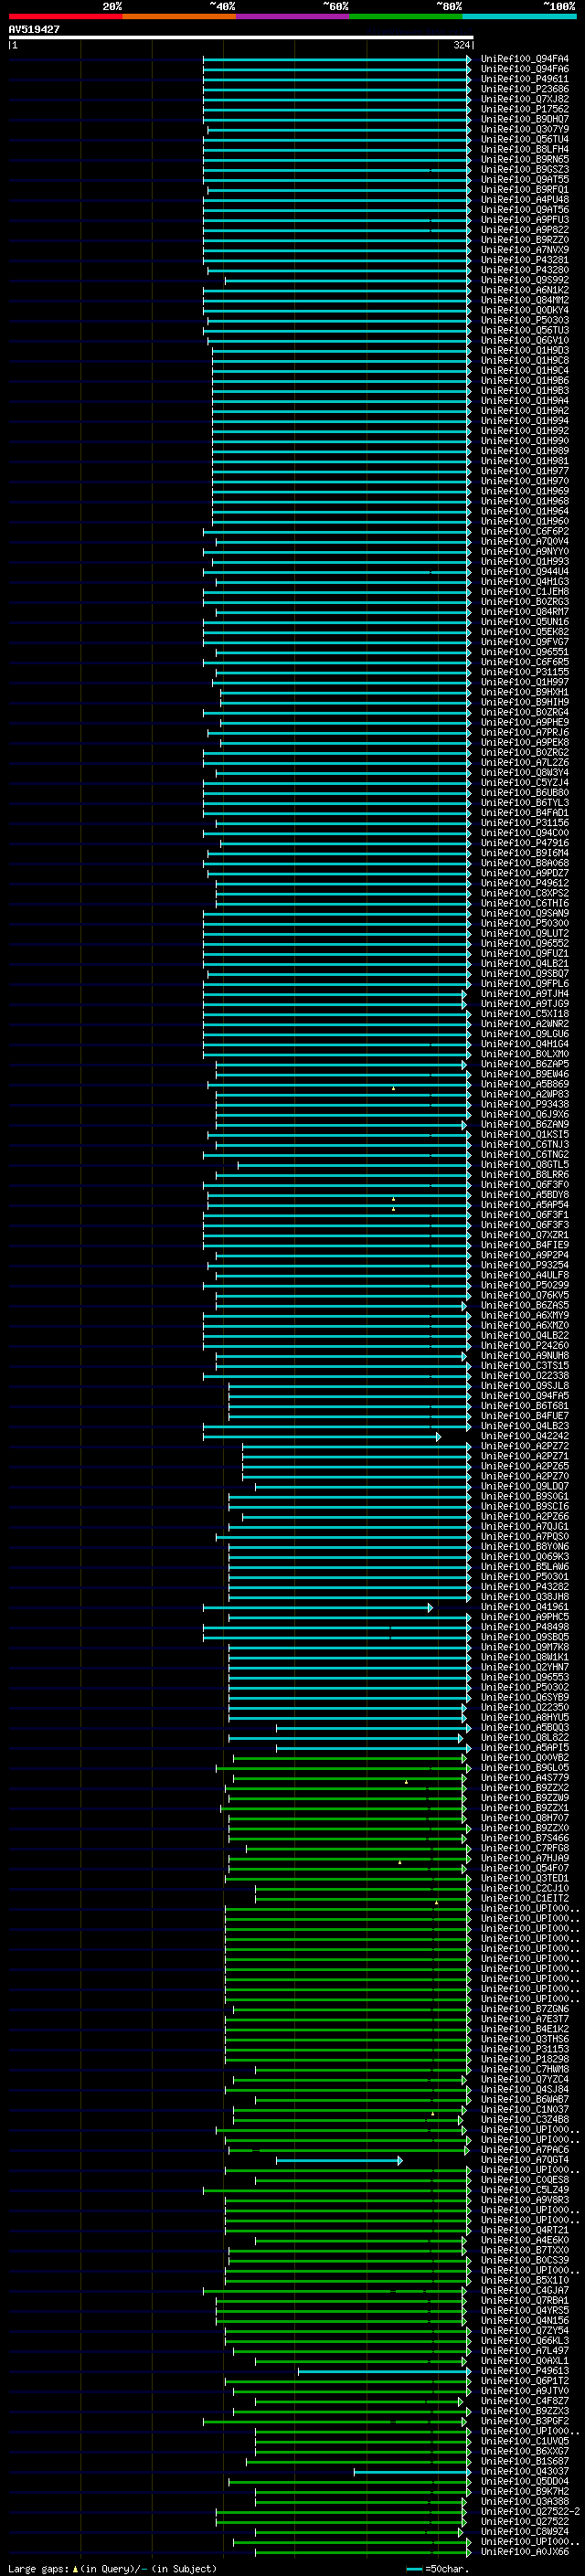Select the UniRef100_P31155 label
This screenshot has width=585, height=2576.
point(525,672)
